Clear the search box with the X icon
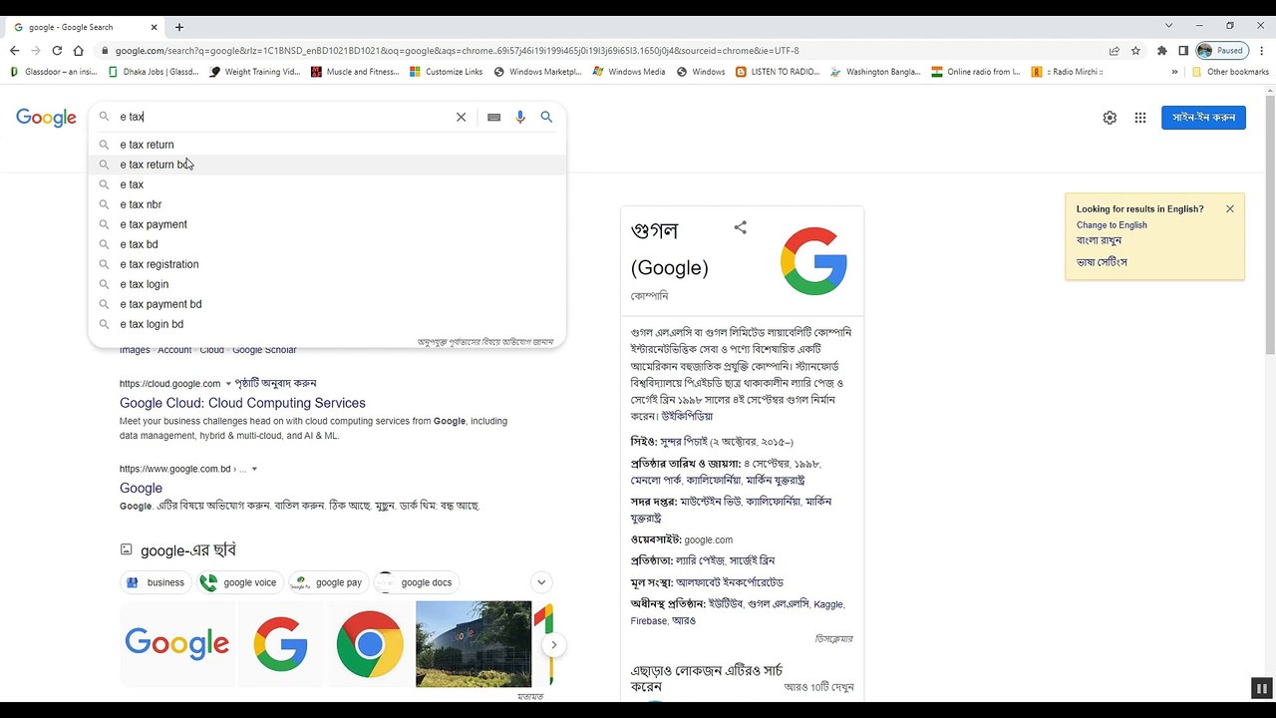The width and height of the screenshot is (1276, 718). (x=461, y=117)
